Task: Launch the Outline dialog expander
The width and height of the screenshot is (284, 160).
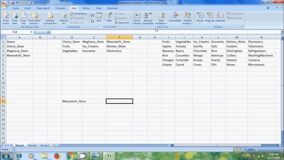Action: coord(242,27)
